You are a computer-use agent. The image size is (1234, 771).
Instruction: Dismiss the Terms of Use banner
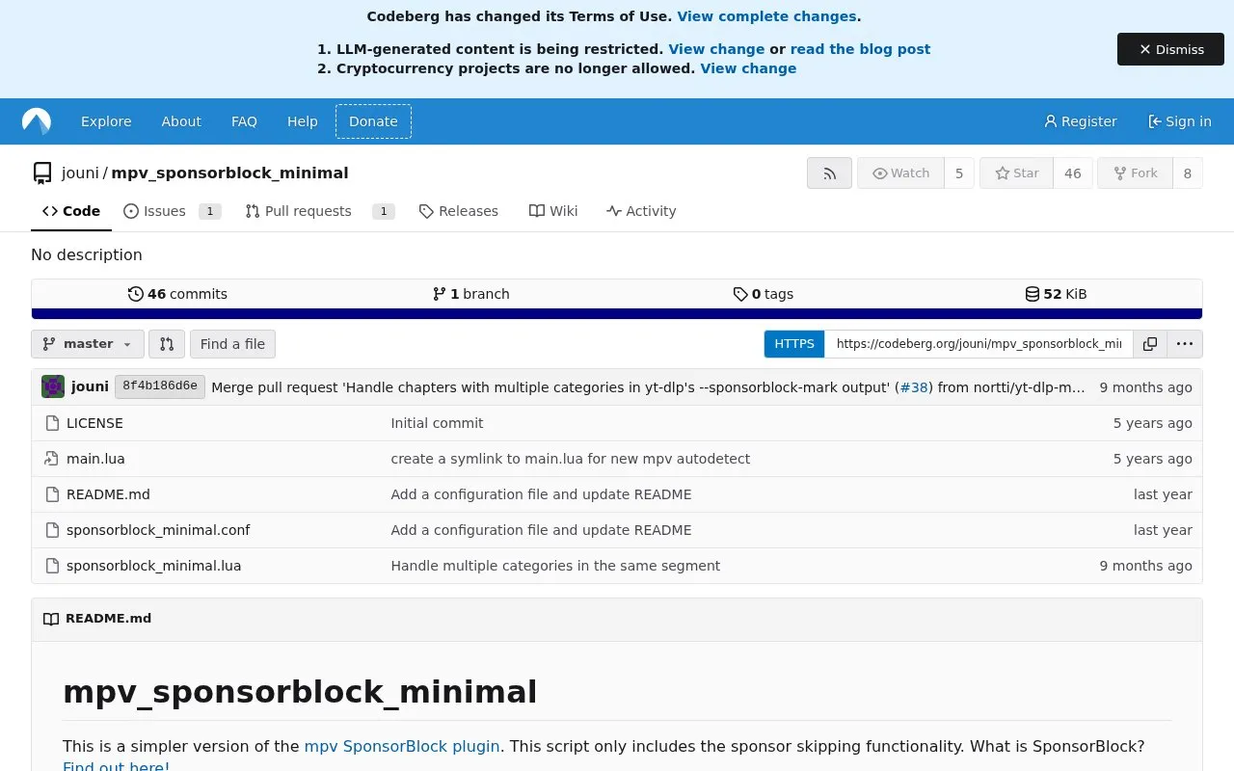pyautogui.click(x=1170, y=49)
